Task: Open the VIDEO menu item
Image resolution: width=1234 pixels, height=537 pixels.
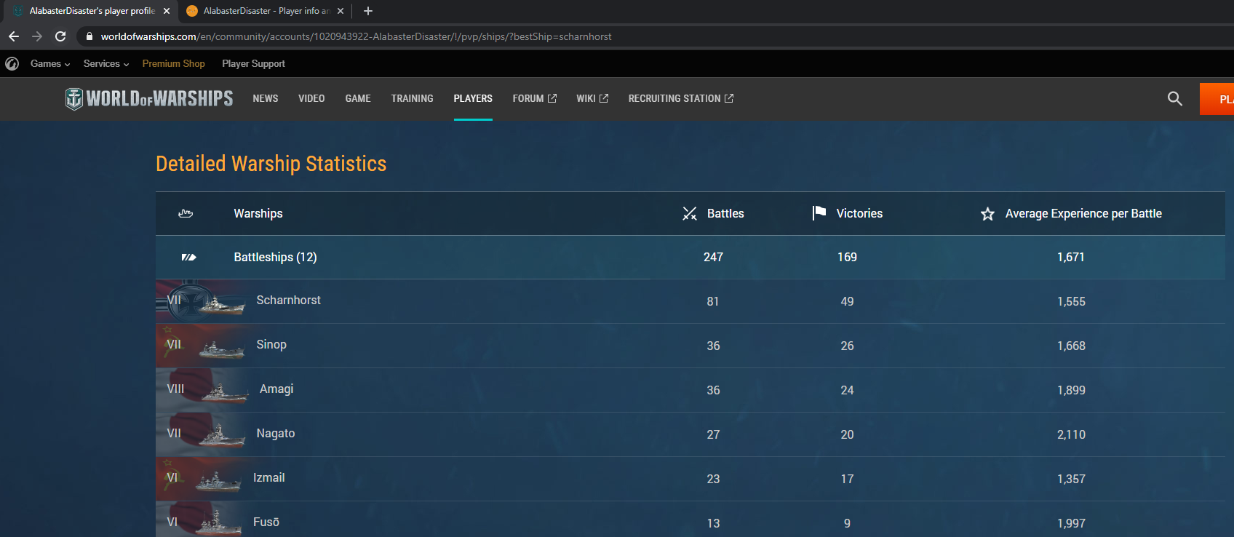Action: pyautogui.click(x=311, y=98)
